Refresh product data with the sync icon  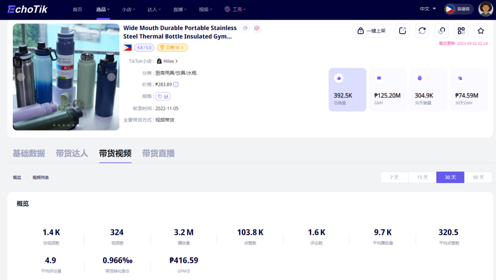(422, 31)
